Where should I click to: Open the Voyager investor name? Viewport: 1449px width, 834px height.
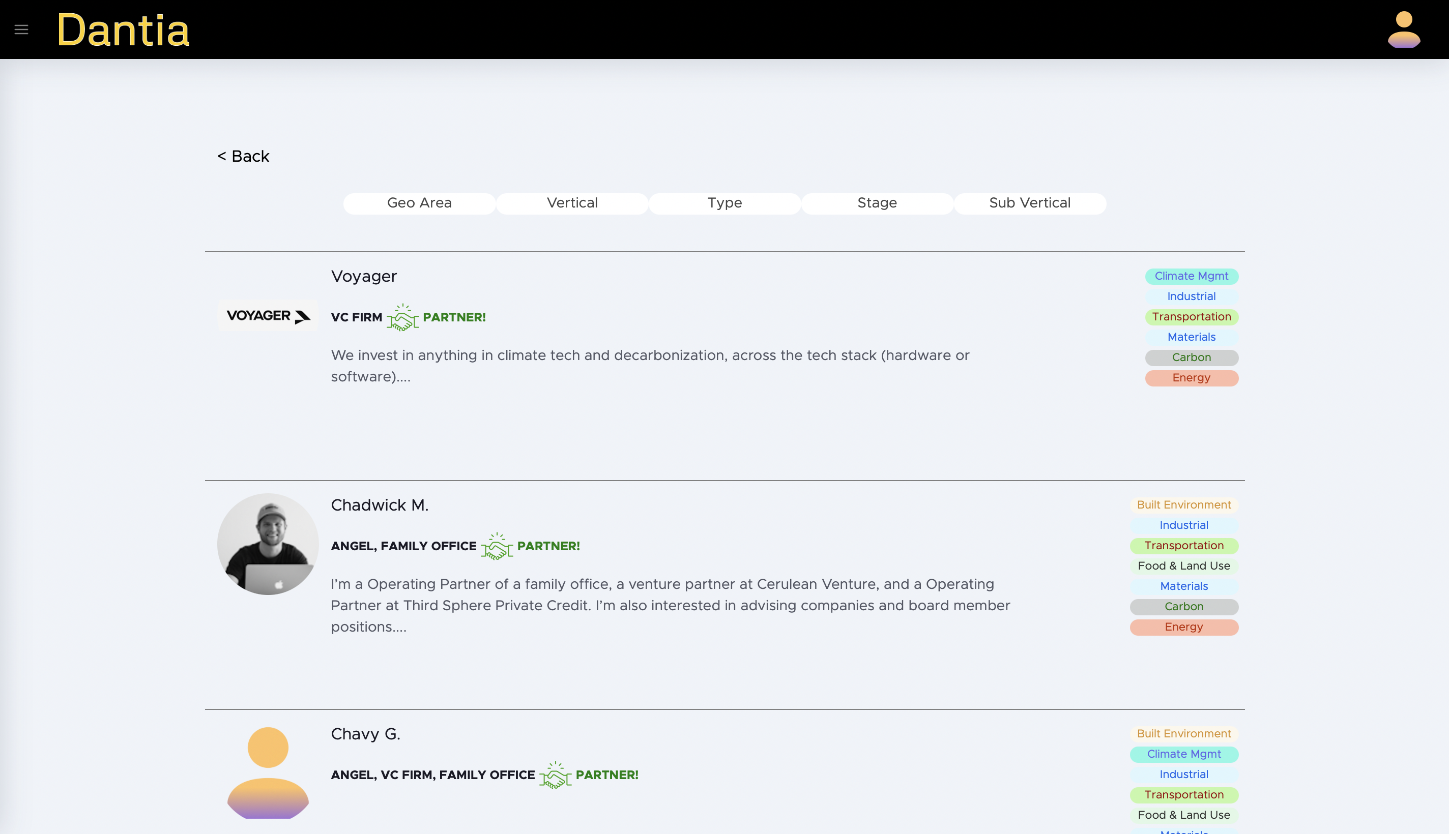tap(364, 277)
